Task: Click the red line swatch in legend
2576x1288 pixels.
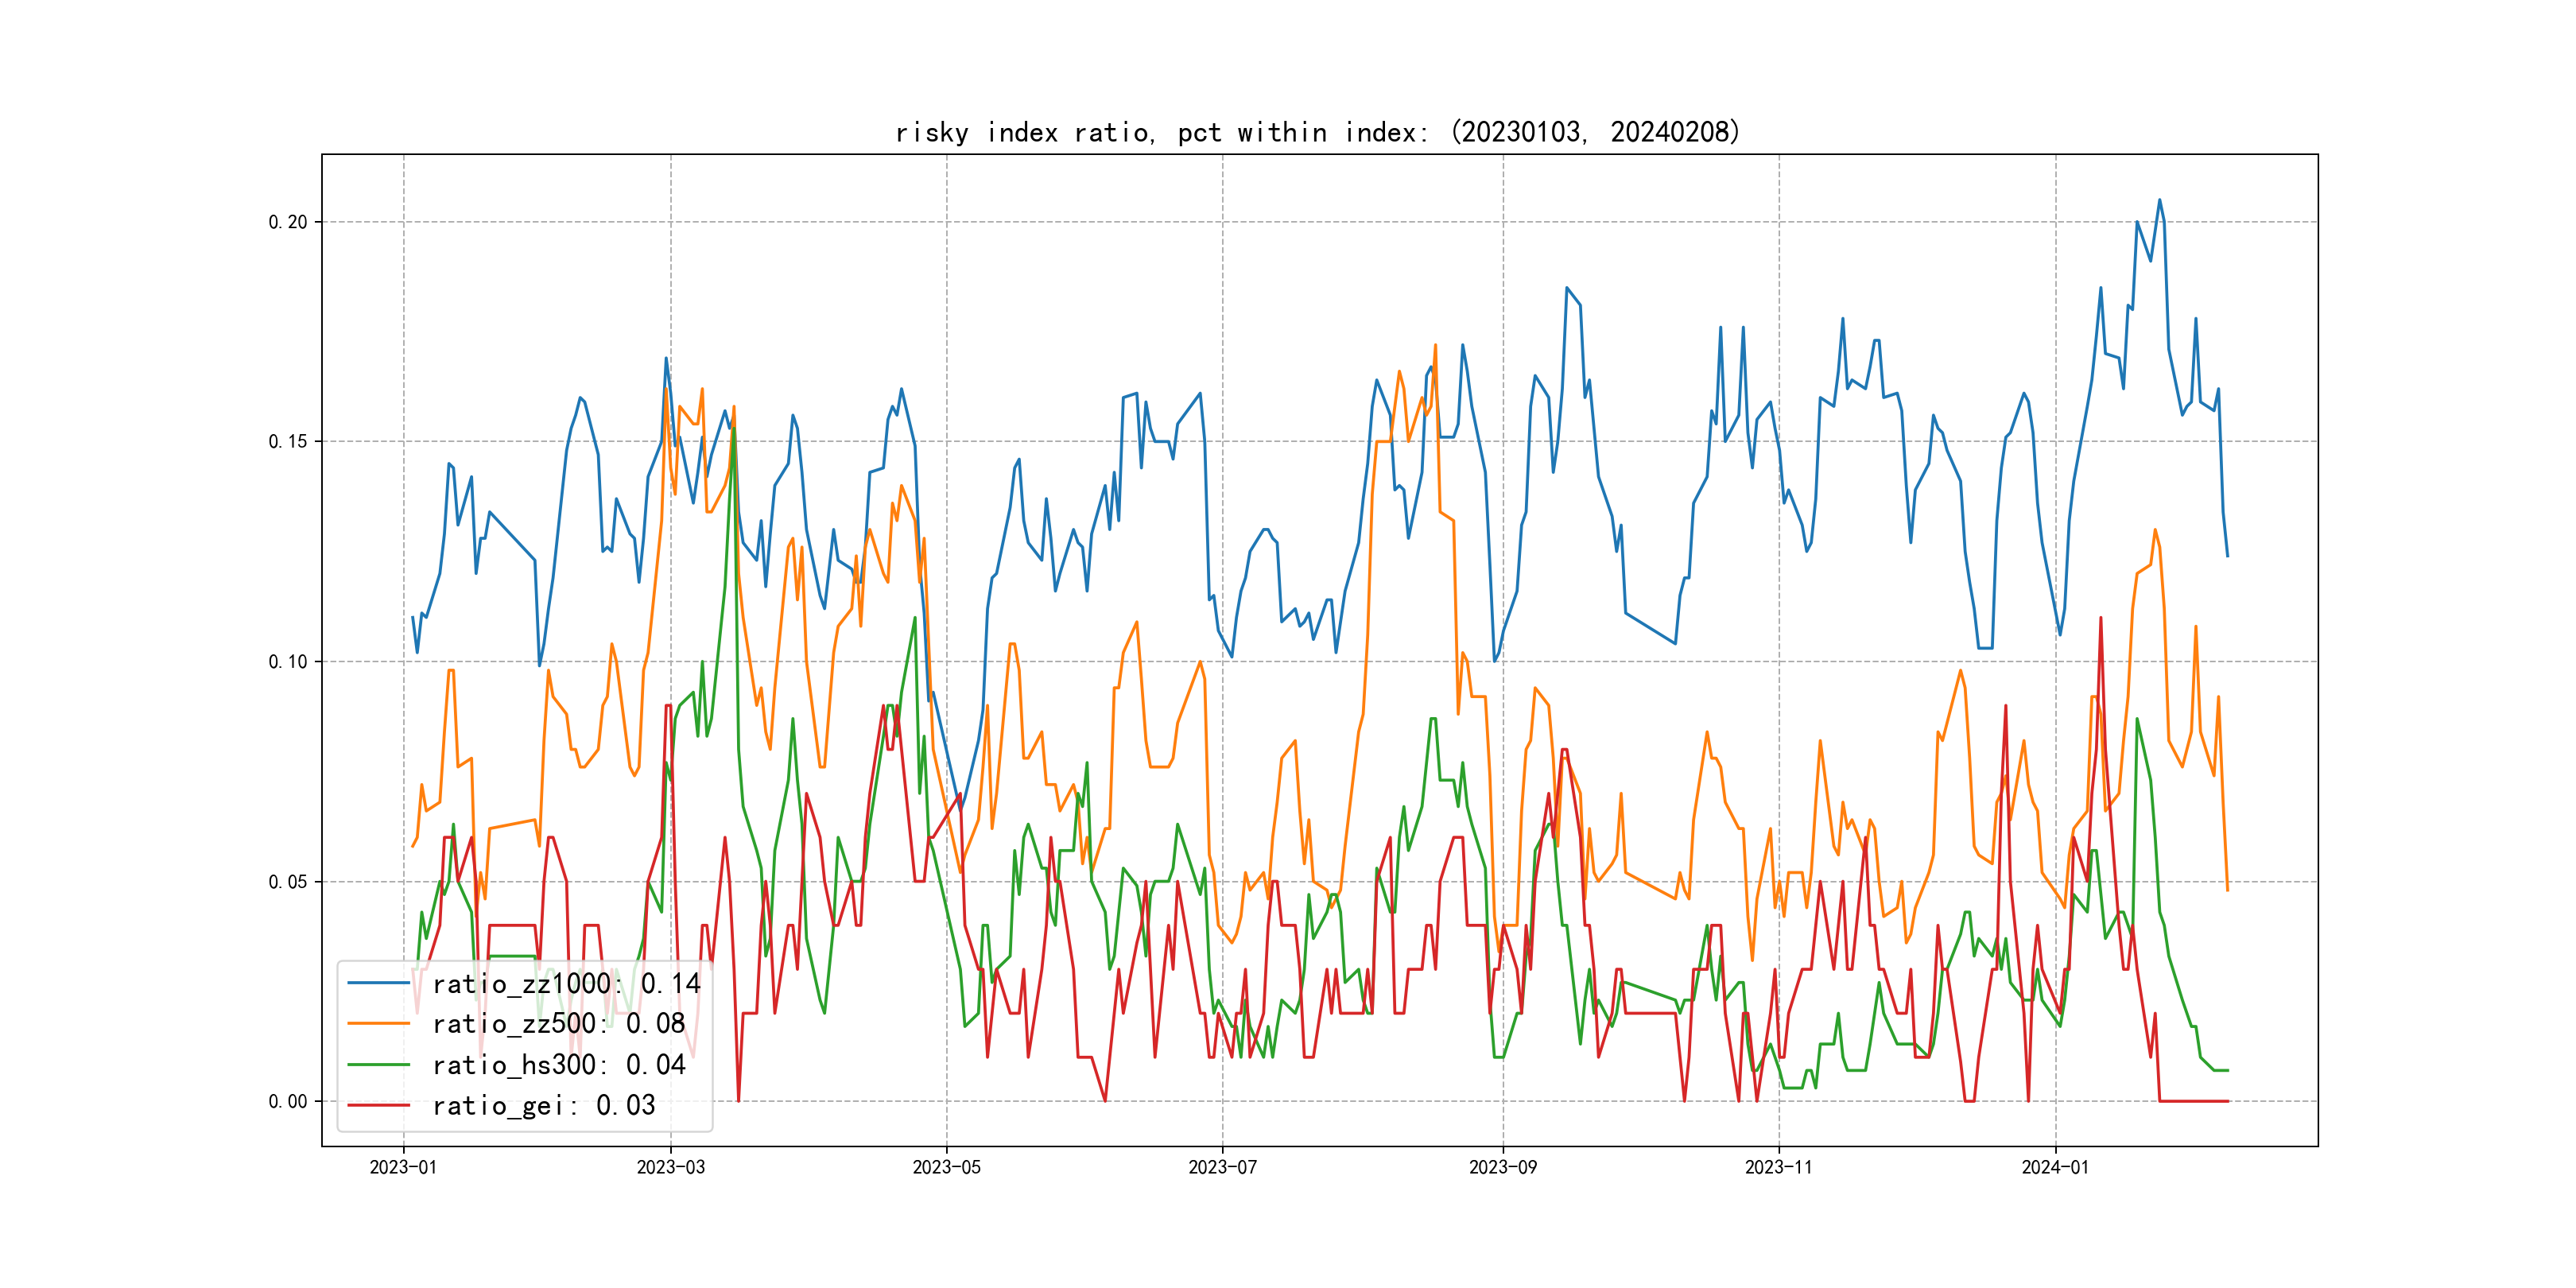Action: pyautogui.click(x=379, y=1105)
